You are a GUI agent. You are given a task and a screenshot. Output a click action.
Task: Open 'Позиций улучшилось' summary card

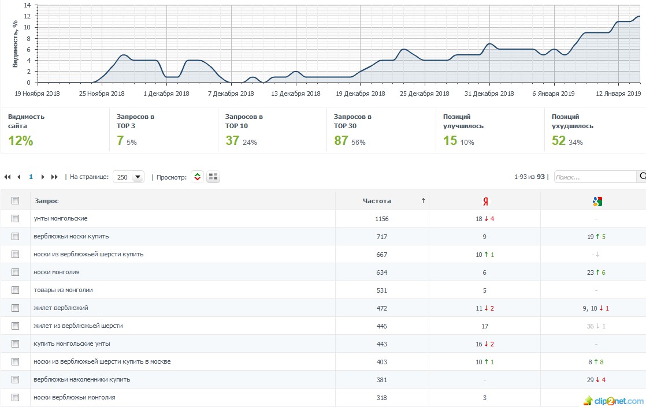pyautogui.click(x=490, y=130)
